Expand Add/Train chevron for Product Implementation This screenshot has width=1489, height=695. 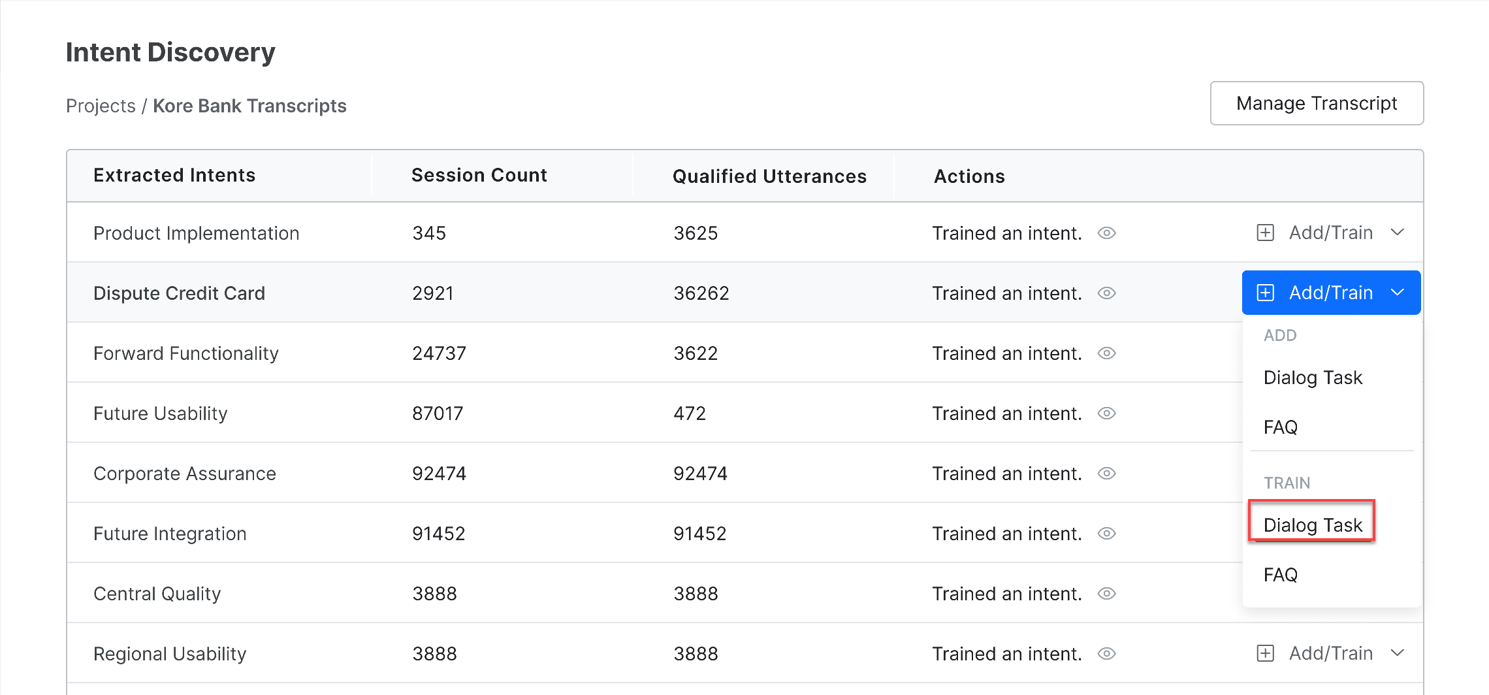click(1398, 233)
